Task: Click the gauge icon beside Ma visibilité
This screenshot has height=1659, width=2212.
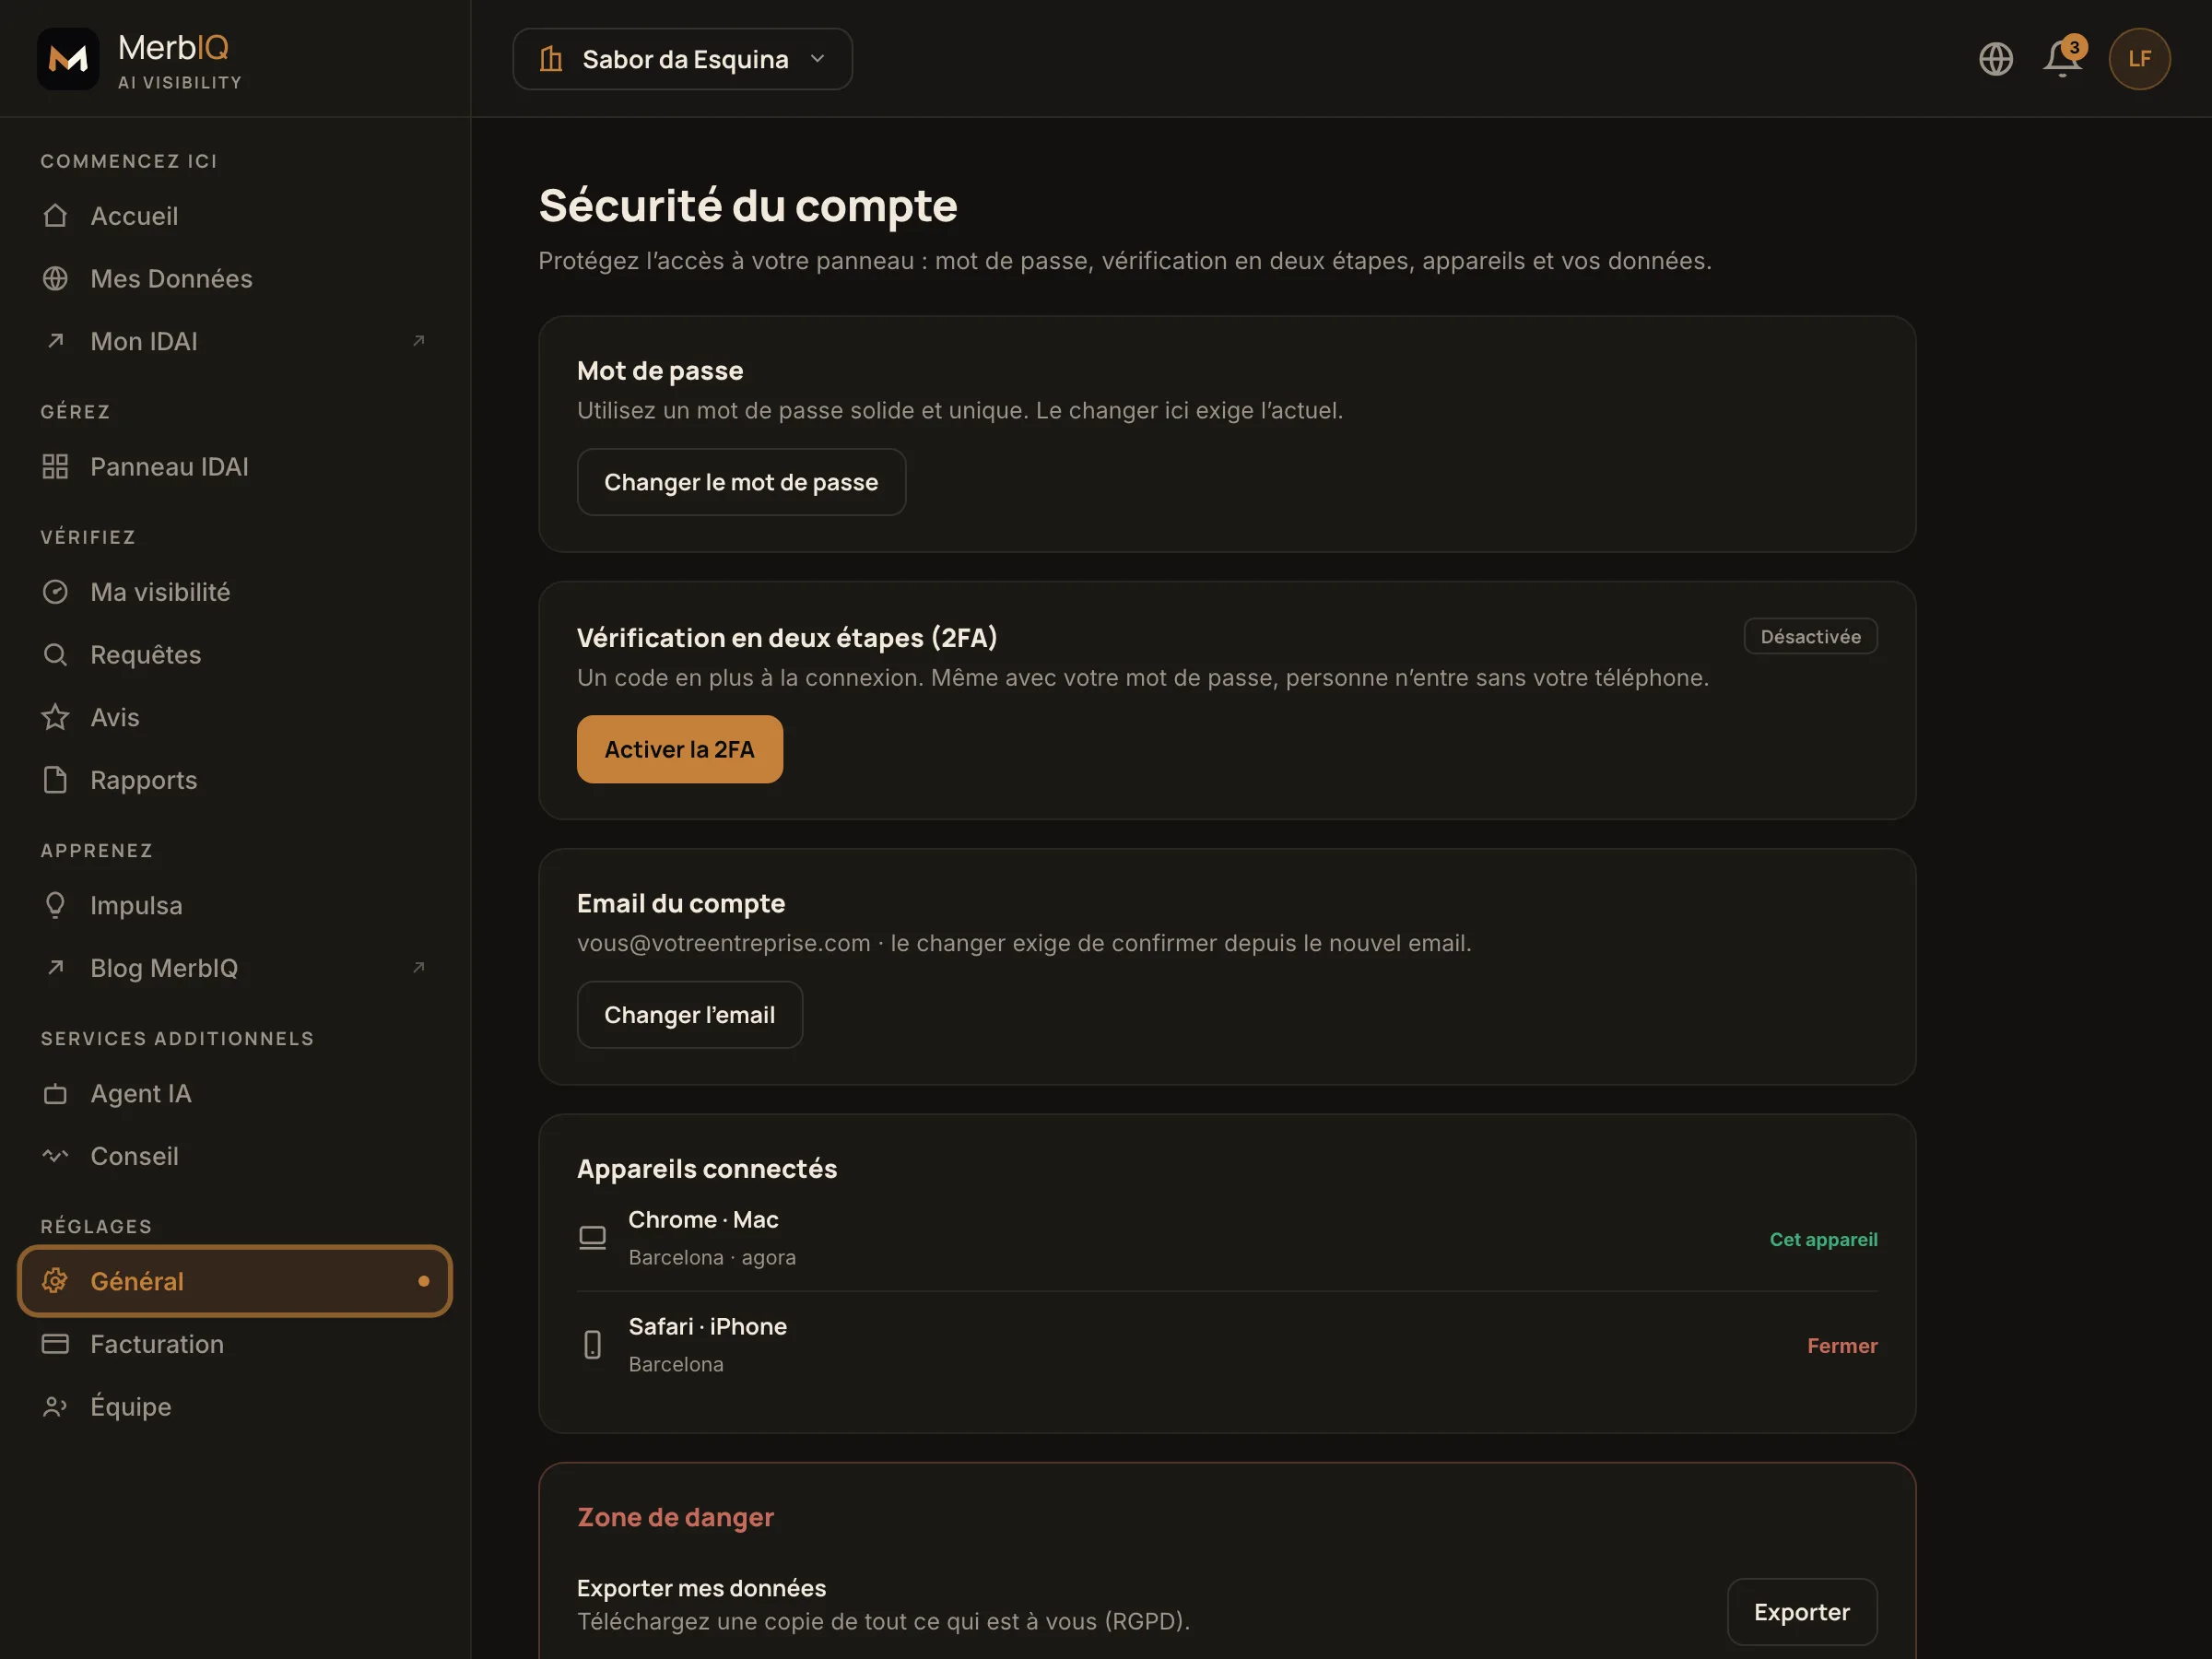Action: pos(55,592)
